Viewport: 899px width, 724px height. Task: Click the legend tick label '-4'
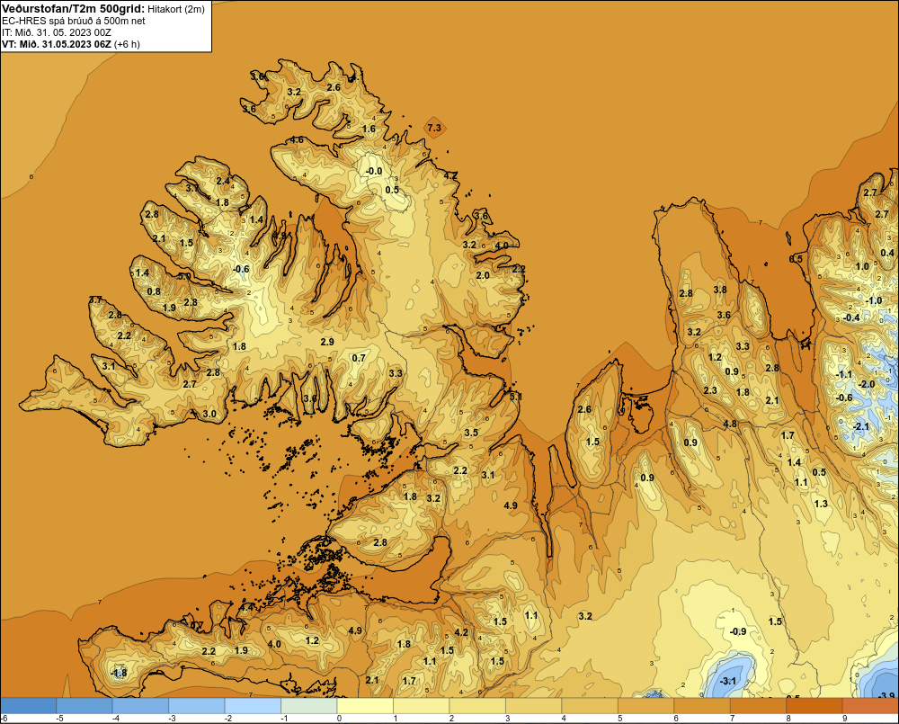[x=116, y=719]
